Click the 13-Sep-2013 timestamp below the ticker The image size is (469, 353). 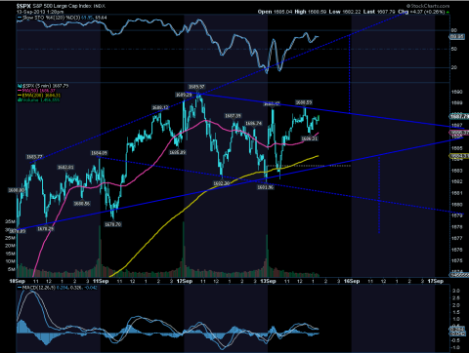pyautogui.click(x=40, y=12)
